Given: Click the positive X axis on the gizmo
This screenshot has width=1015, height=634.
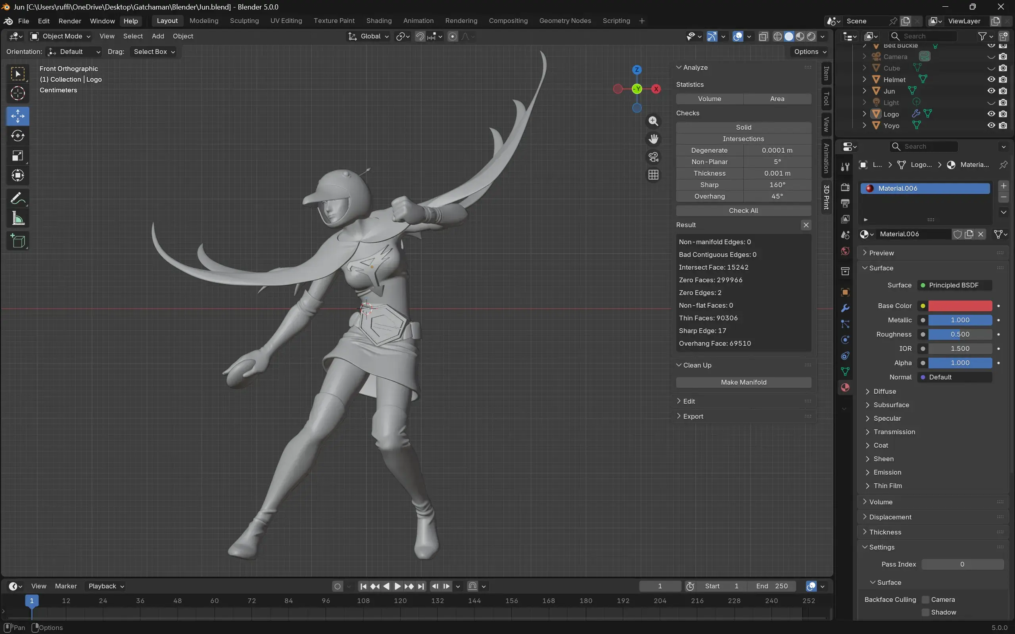Looking at the screenshot, I should (656, 89).
